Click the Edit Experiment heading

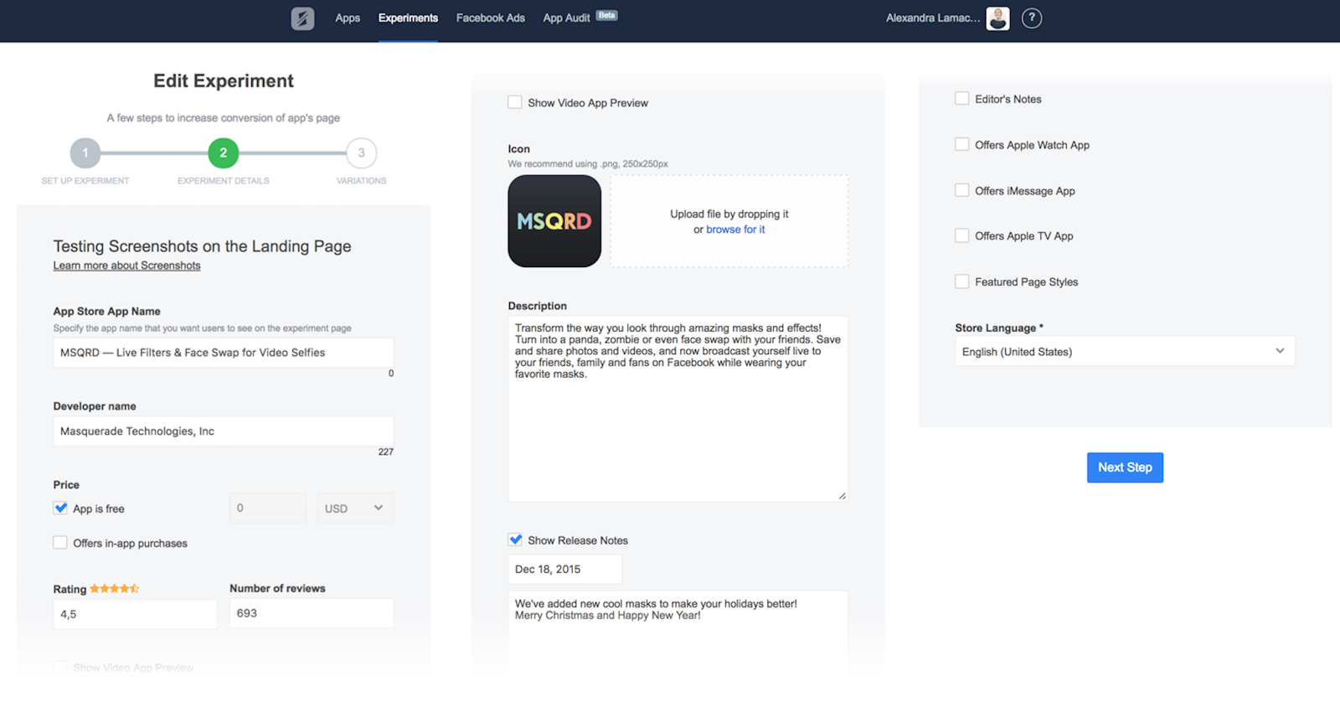[224, 81]
